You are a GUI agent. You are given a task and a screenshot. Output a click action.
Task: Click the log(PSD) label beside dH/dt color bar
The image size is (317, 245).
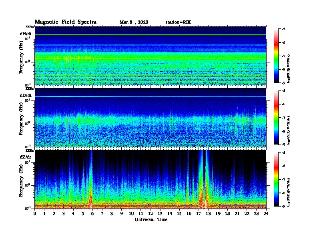[289, 68]
